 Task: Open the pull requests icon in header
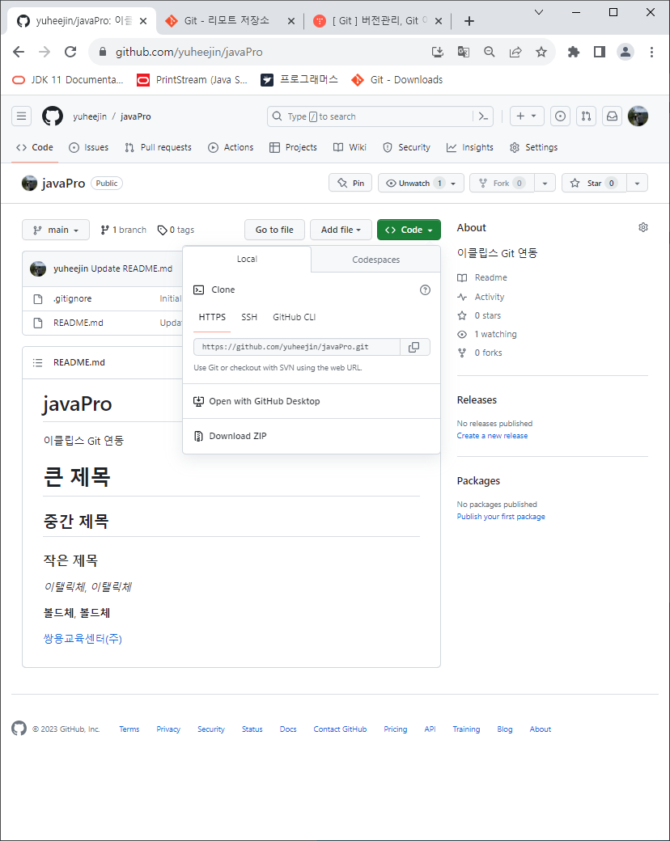point(586,116)
